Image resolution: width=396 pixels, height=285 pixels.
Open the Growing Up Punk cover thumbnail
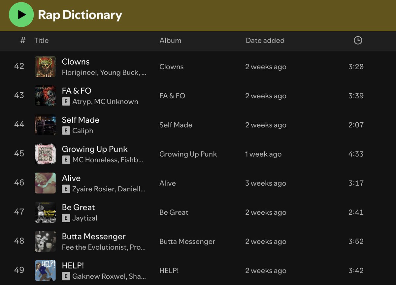click(x=45, y=154)
